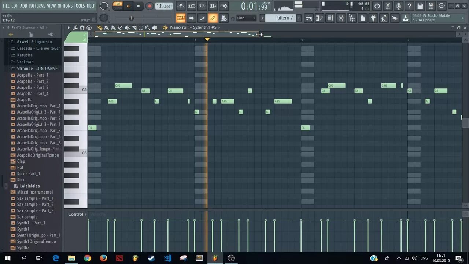Pause playback with the pause button
The height and width of the screenshot is (264, 469).
click(128, 6)
